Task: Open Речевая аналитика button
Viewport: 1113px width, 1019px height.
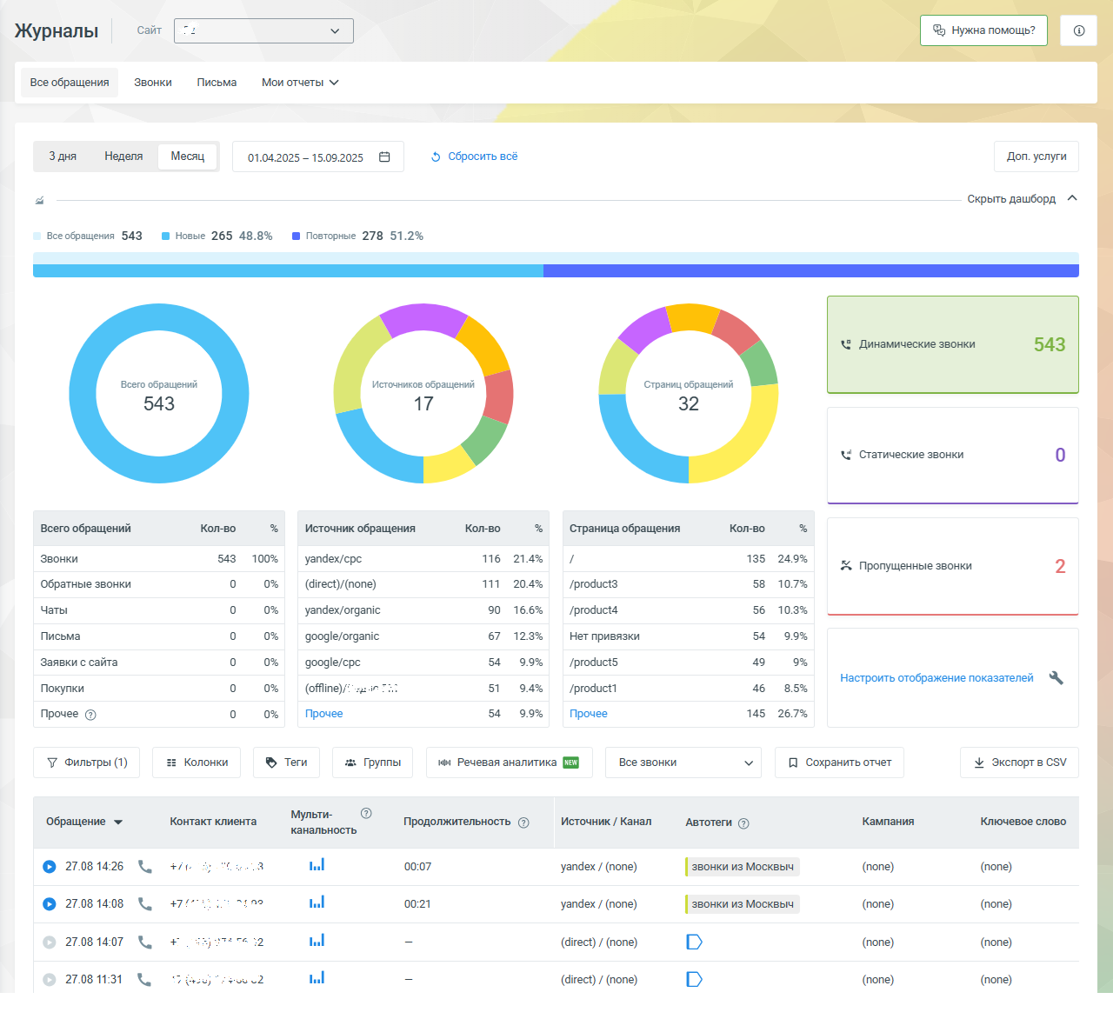Action: pos(509,763)
